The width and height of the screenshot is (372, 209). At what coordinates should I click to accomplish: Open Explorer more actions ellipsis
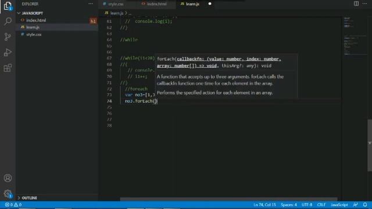[x=91, y=4]
